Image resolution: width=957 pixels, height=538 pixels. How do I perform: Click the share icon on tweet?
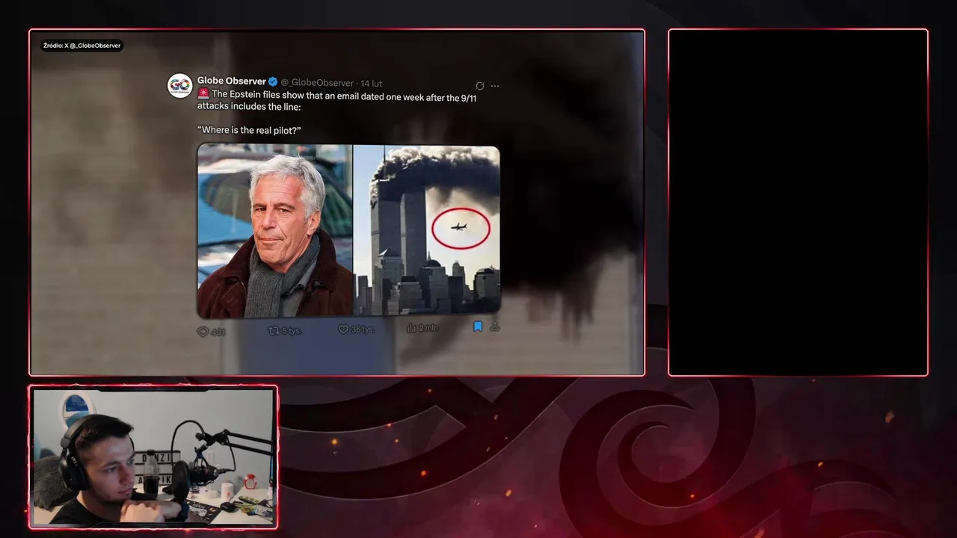pos(494,326)
